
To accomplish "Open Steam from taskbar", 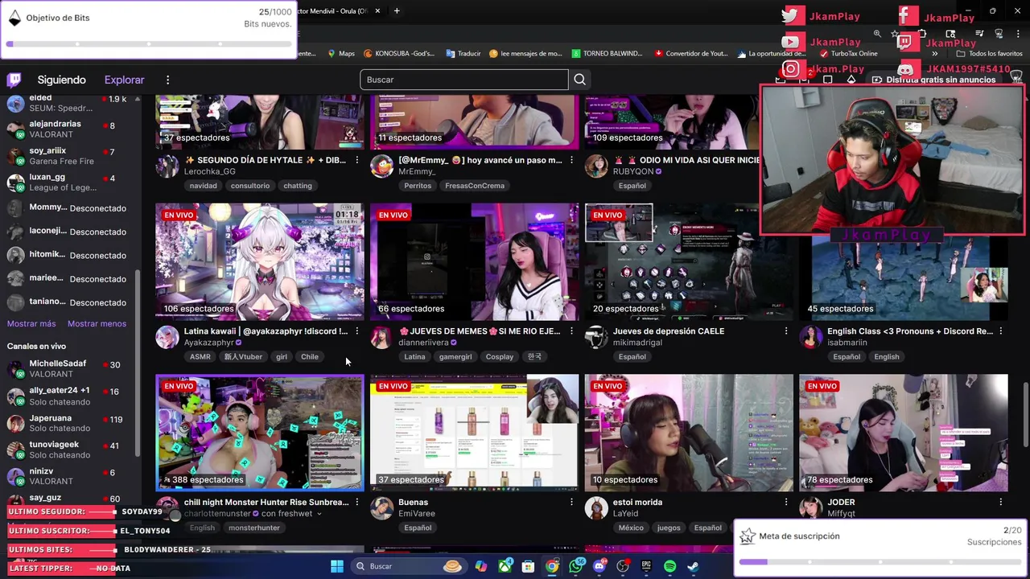I will (x=693, y=566).
